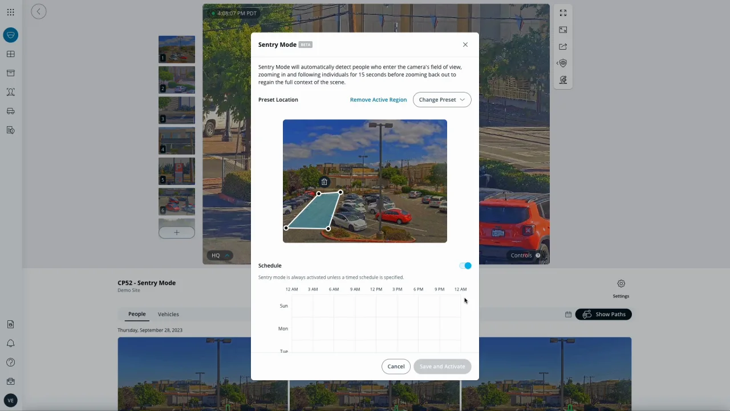
Task: Click the PTZ camera patrol icon
Action: tap(563, 80)
